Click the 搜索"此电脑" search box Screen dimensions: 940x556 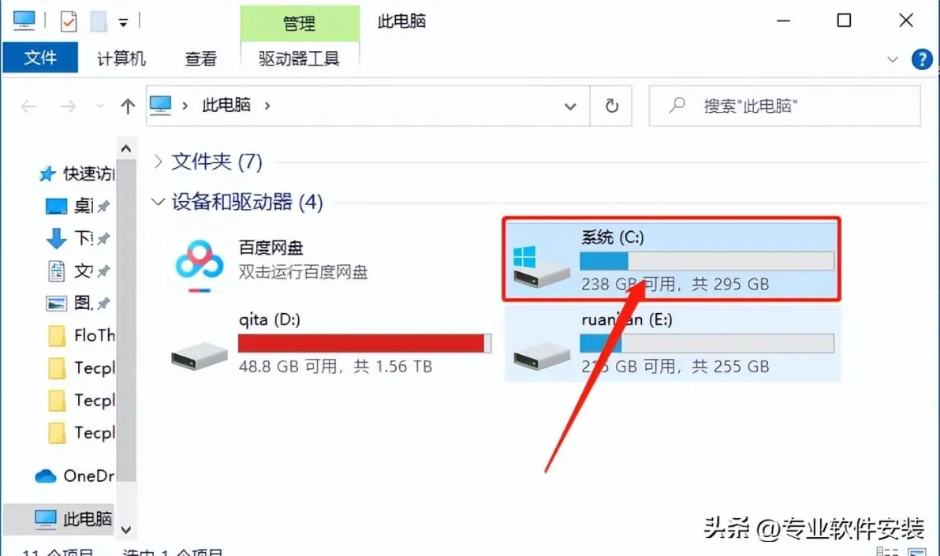pos(784,106)
